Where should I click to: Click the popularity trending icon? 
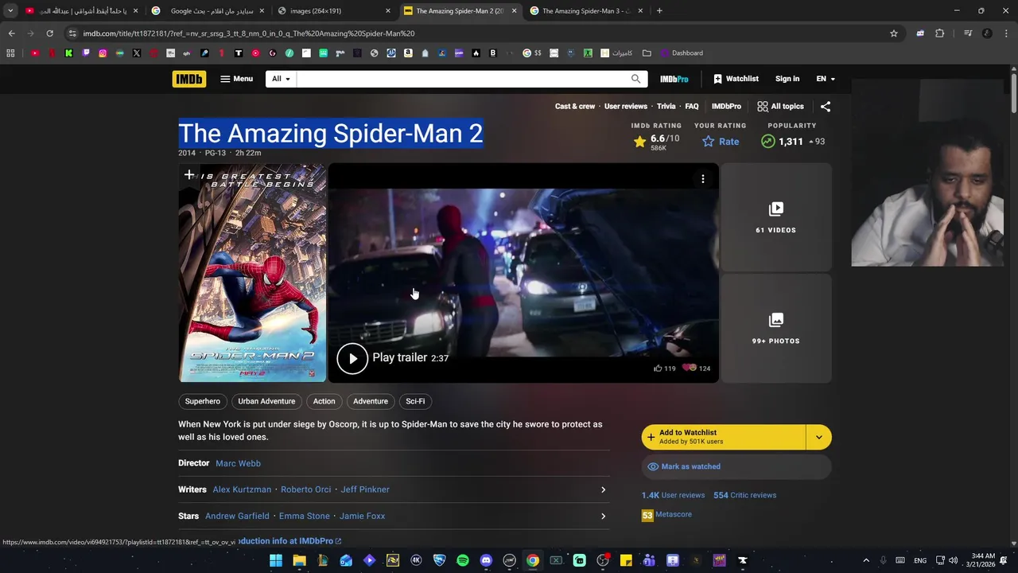tap(767, 142)
